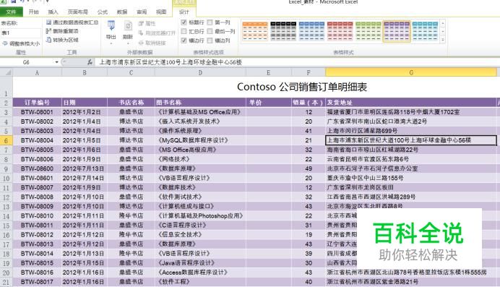Click the 通过数据透视表汇总 button label
This screenshot has height=287, width=500.
click(x=76, y=22)
